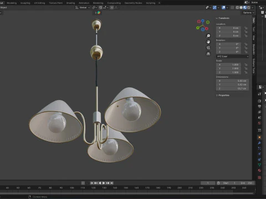This screenshot has width=266, height=199.
Task: Jump to timeline end frame
Action: click(x=112, y=183)
